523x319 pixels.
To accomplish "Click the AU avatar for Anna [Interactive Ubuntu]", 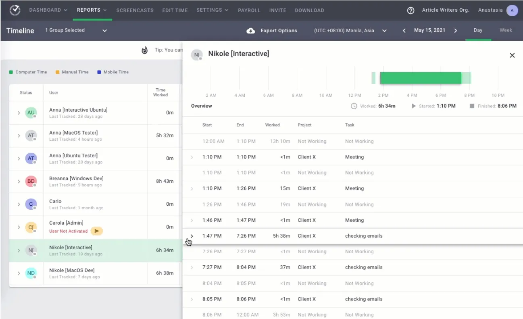I will [31, 113].
